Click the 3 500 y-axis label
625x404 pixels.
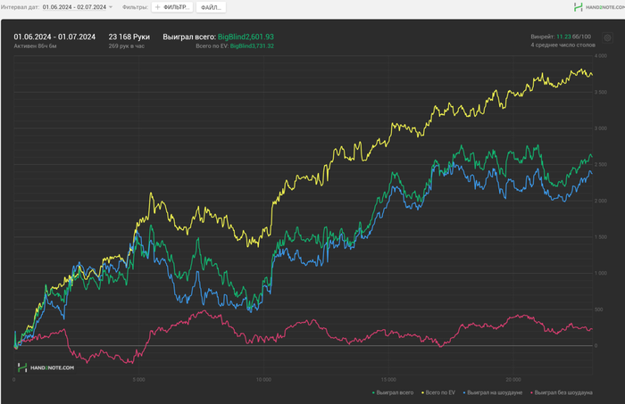click(x=601, y=92)
